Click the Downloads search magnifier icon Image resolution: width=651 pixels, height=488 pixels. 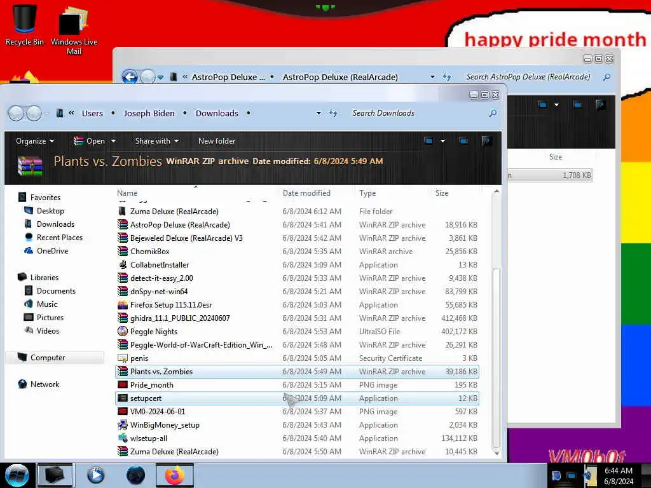click(x=493, y=113)
